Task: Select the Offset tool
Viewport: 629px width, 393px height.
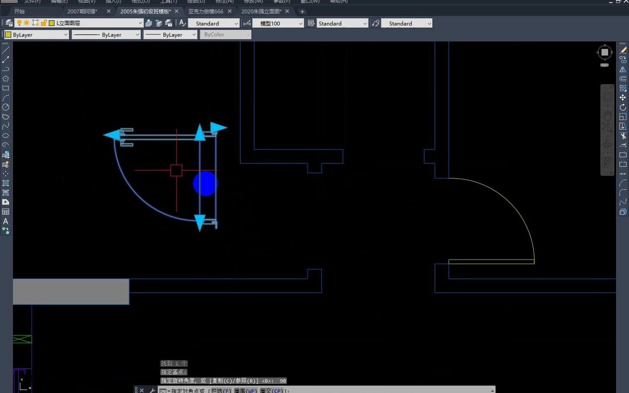Action: 623,79
